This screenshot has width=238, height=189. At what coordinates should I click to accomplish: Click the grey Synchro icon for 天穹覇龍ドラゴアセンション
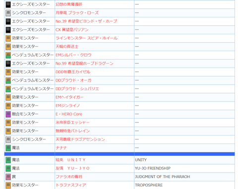coord(8,139)
